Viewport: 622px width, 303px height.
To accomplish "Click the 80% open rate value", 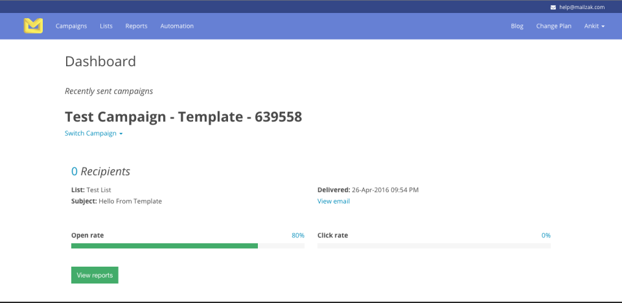I will click(x=298, y=235).
